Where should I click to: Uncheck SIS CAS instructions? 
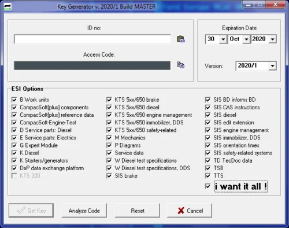(x=208, y=107)
